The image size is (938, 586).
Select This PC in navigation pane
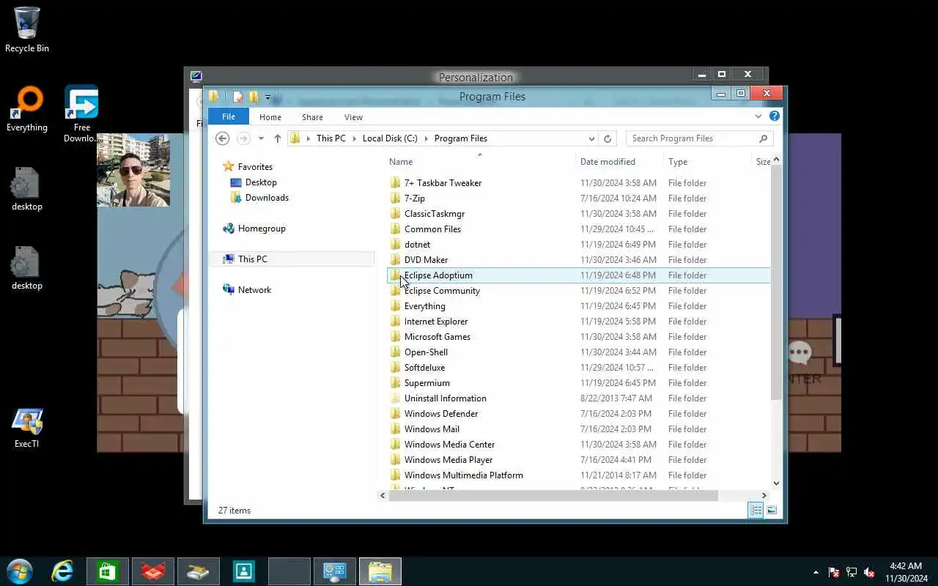coord(252,259)
